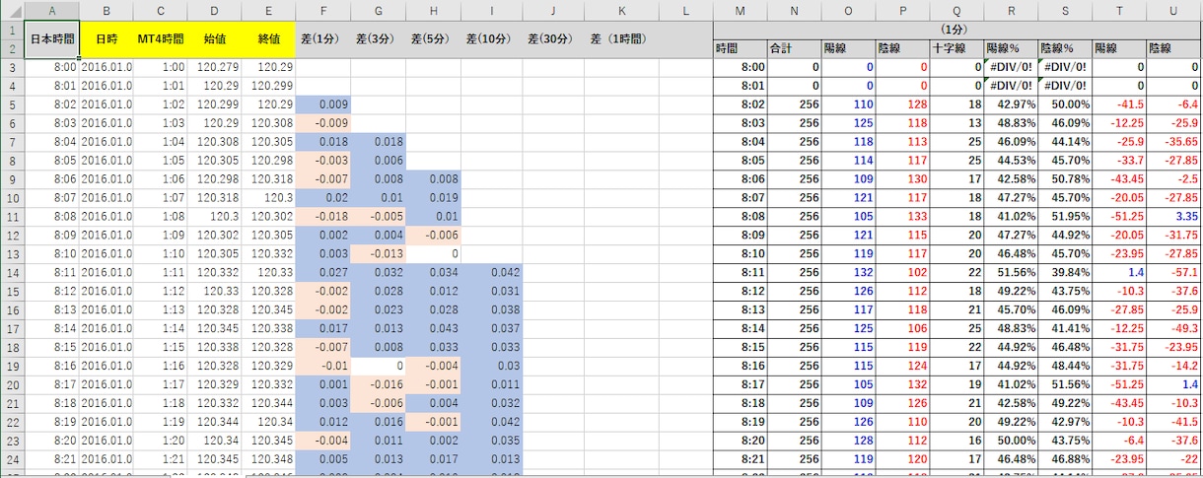Click the 合計 header cell

point(794,49)
